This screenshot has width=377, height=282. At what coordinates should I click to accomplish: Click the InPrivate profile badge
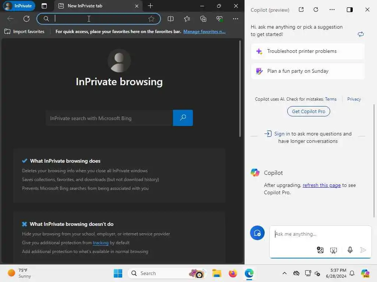[x=19, y=6]
